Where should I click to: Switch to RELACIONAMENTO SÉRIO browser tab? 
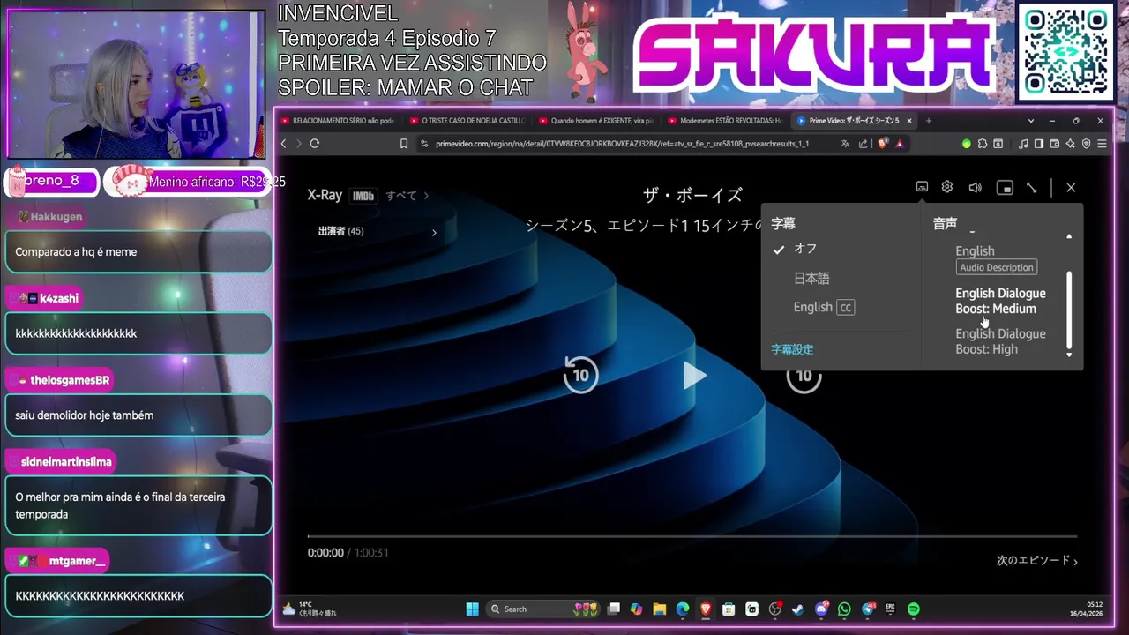tap(337, 121)
